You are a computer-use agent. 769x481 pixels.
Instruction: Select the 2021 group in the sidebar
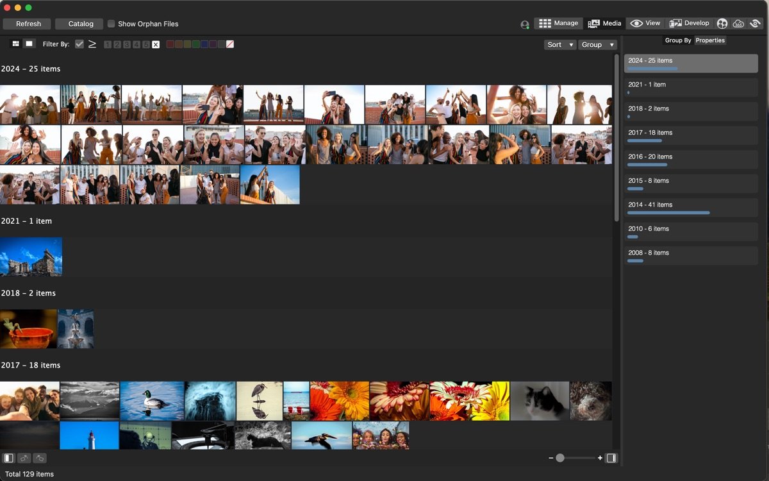point(690,87)
